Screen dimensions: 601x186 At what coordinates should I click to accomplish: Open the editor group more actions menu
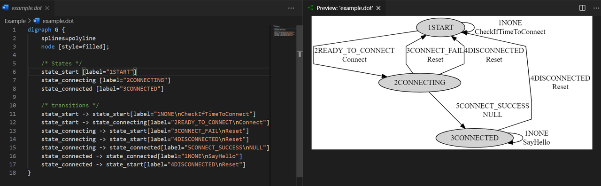pyautogui.click(x=291, y=8)
